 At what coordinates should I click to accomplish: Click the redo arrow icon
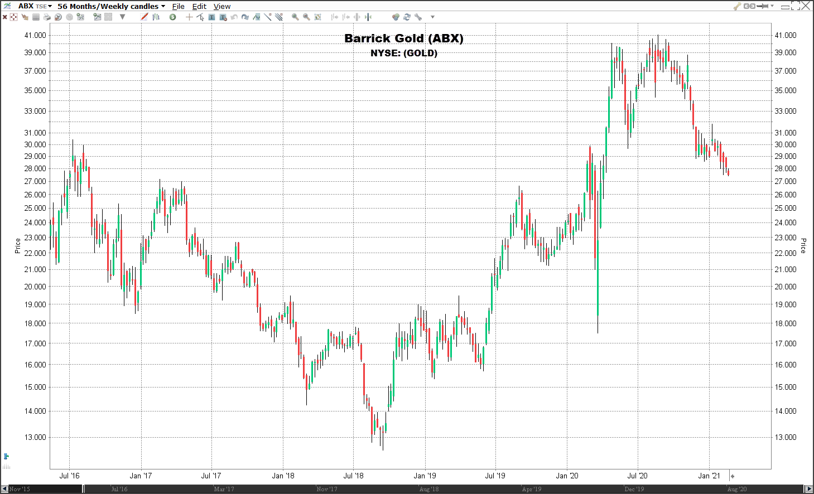pyautogui.click(x=245, y=17)
